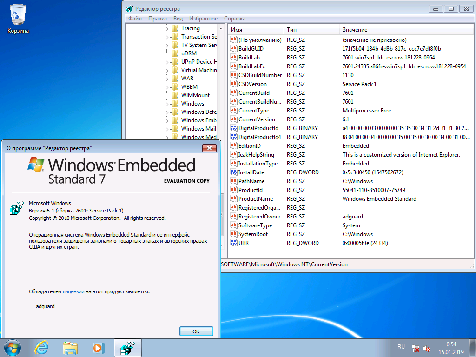Click the binary icon of DigitalProductId
Image resolution: width=476 pixels, height=357 pixels.
coord(233,128)
